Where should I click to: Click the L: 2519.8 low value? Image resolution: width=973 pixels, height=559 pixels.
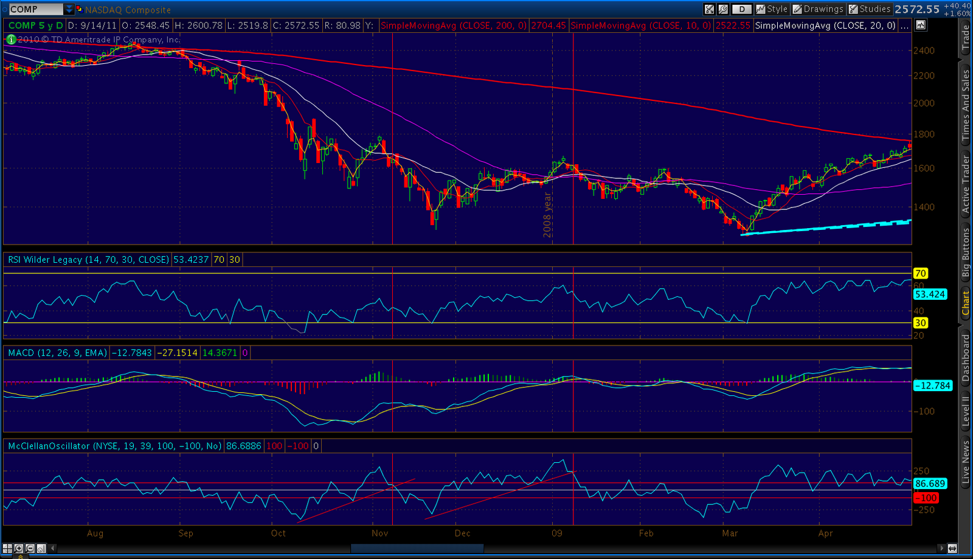click(248, 26)
